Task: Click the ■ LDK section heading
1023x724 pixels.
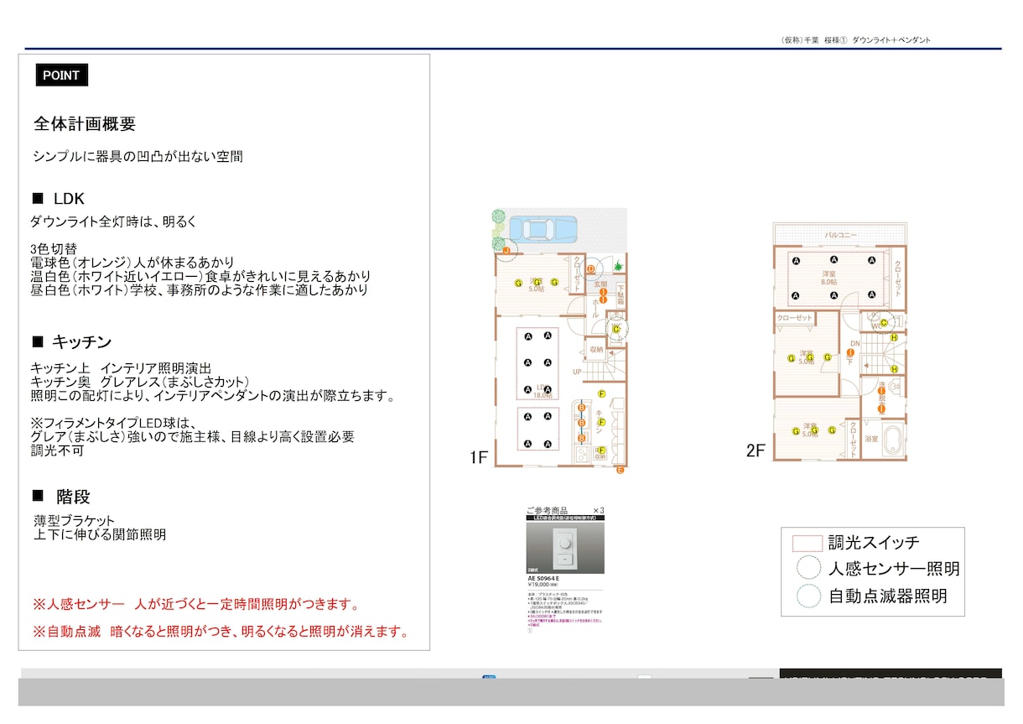Action: click(x=58, y=199)
